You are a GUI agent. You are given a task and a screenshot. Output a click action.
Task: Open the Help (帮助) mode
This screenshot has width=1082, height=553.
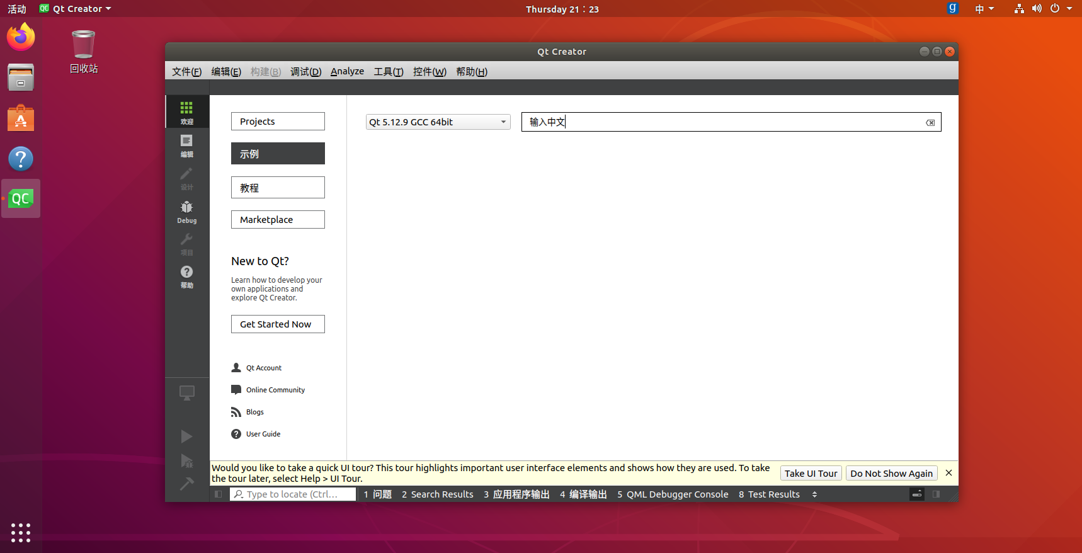(187, 276)
